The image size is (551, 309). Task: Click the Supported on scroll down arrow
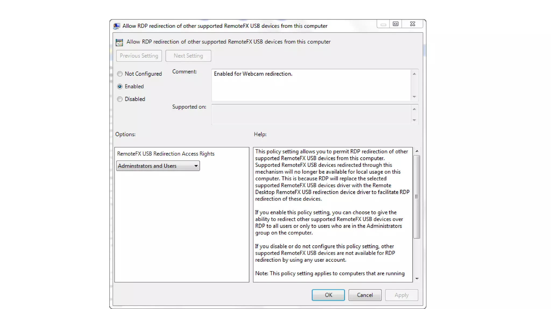[x=414, y=120]
